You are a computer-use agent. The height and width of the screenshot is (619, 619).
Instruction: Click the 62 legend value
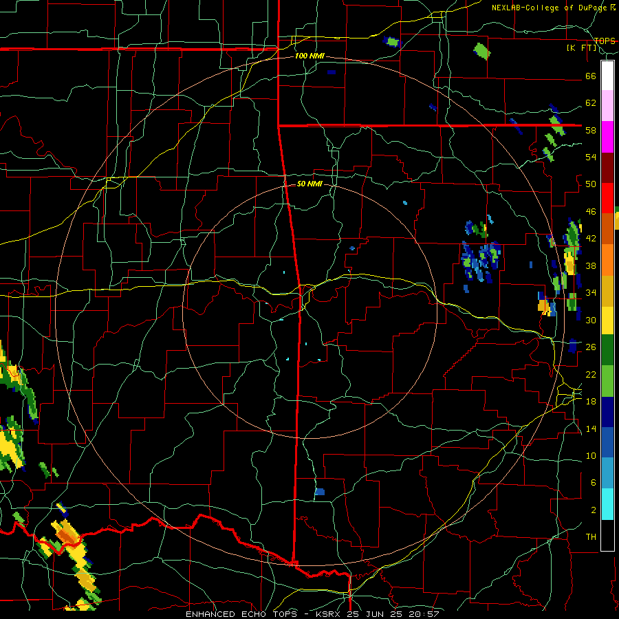click(591, 103)
